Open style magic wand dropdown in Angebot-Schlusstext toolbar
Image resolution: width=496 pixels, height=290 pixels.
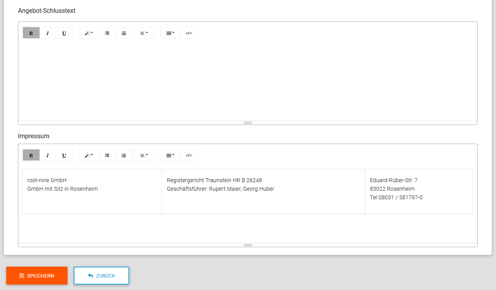(x=89, y=33)
